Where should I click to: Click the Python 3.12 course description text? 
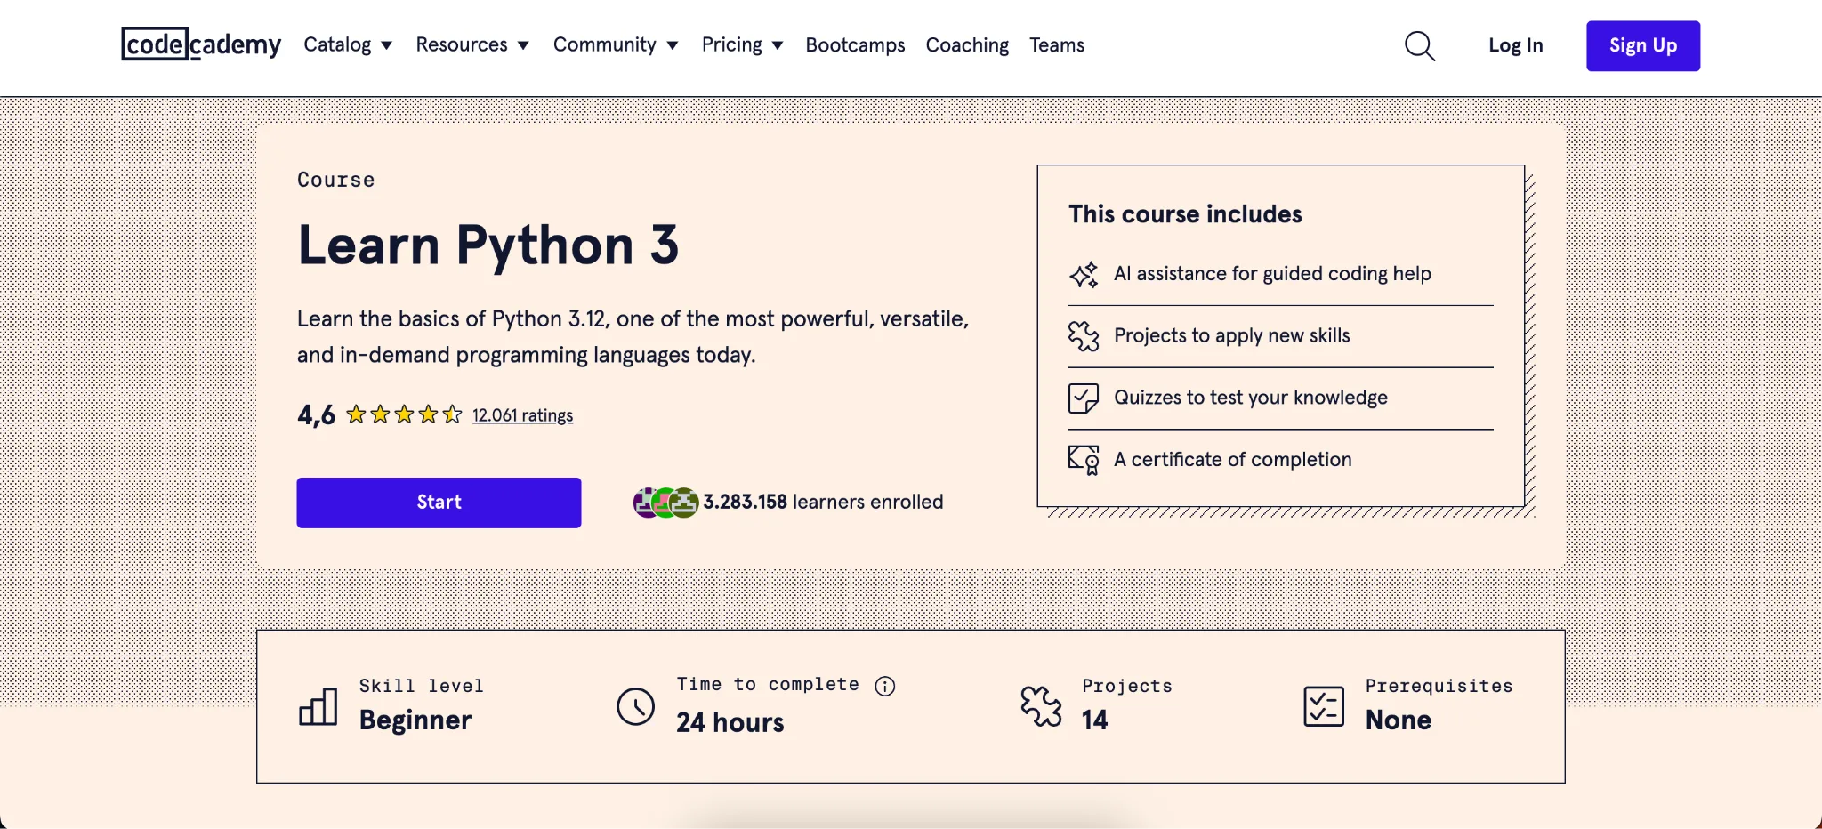click(x=633, y=337)
